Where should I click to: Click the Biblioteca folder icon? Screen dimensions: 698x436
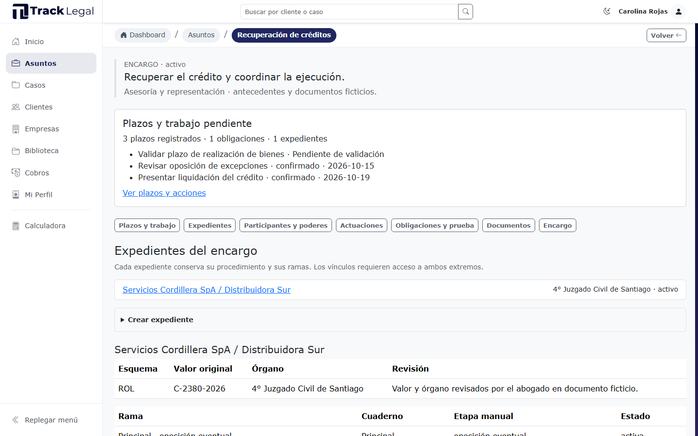click(16, 151)
